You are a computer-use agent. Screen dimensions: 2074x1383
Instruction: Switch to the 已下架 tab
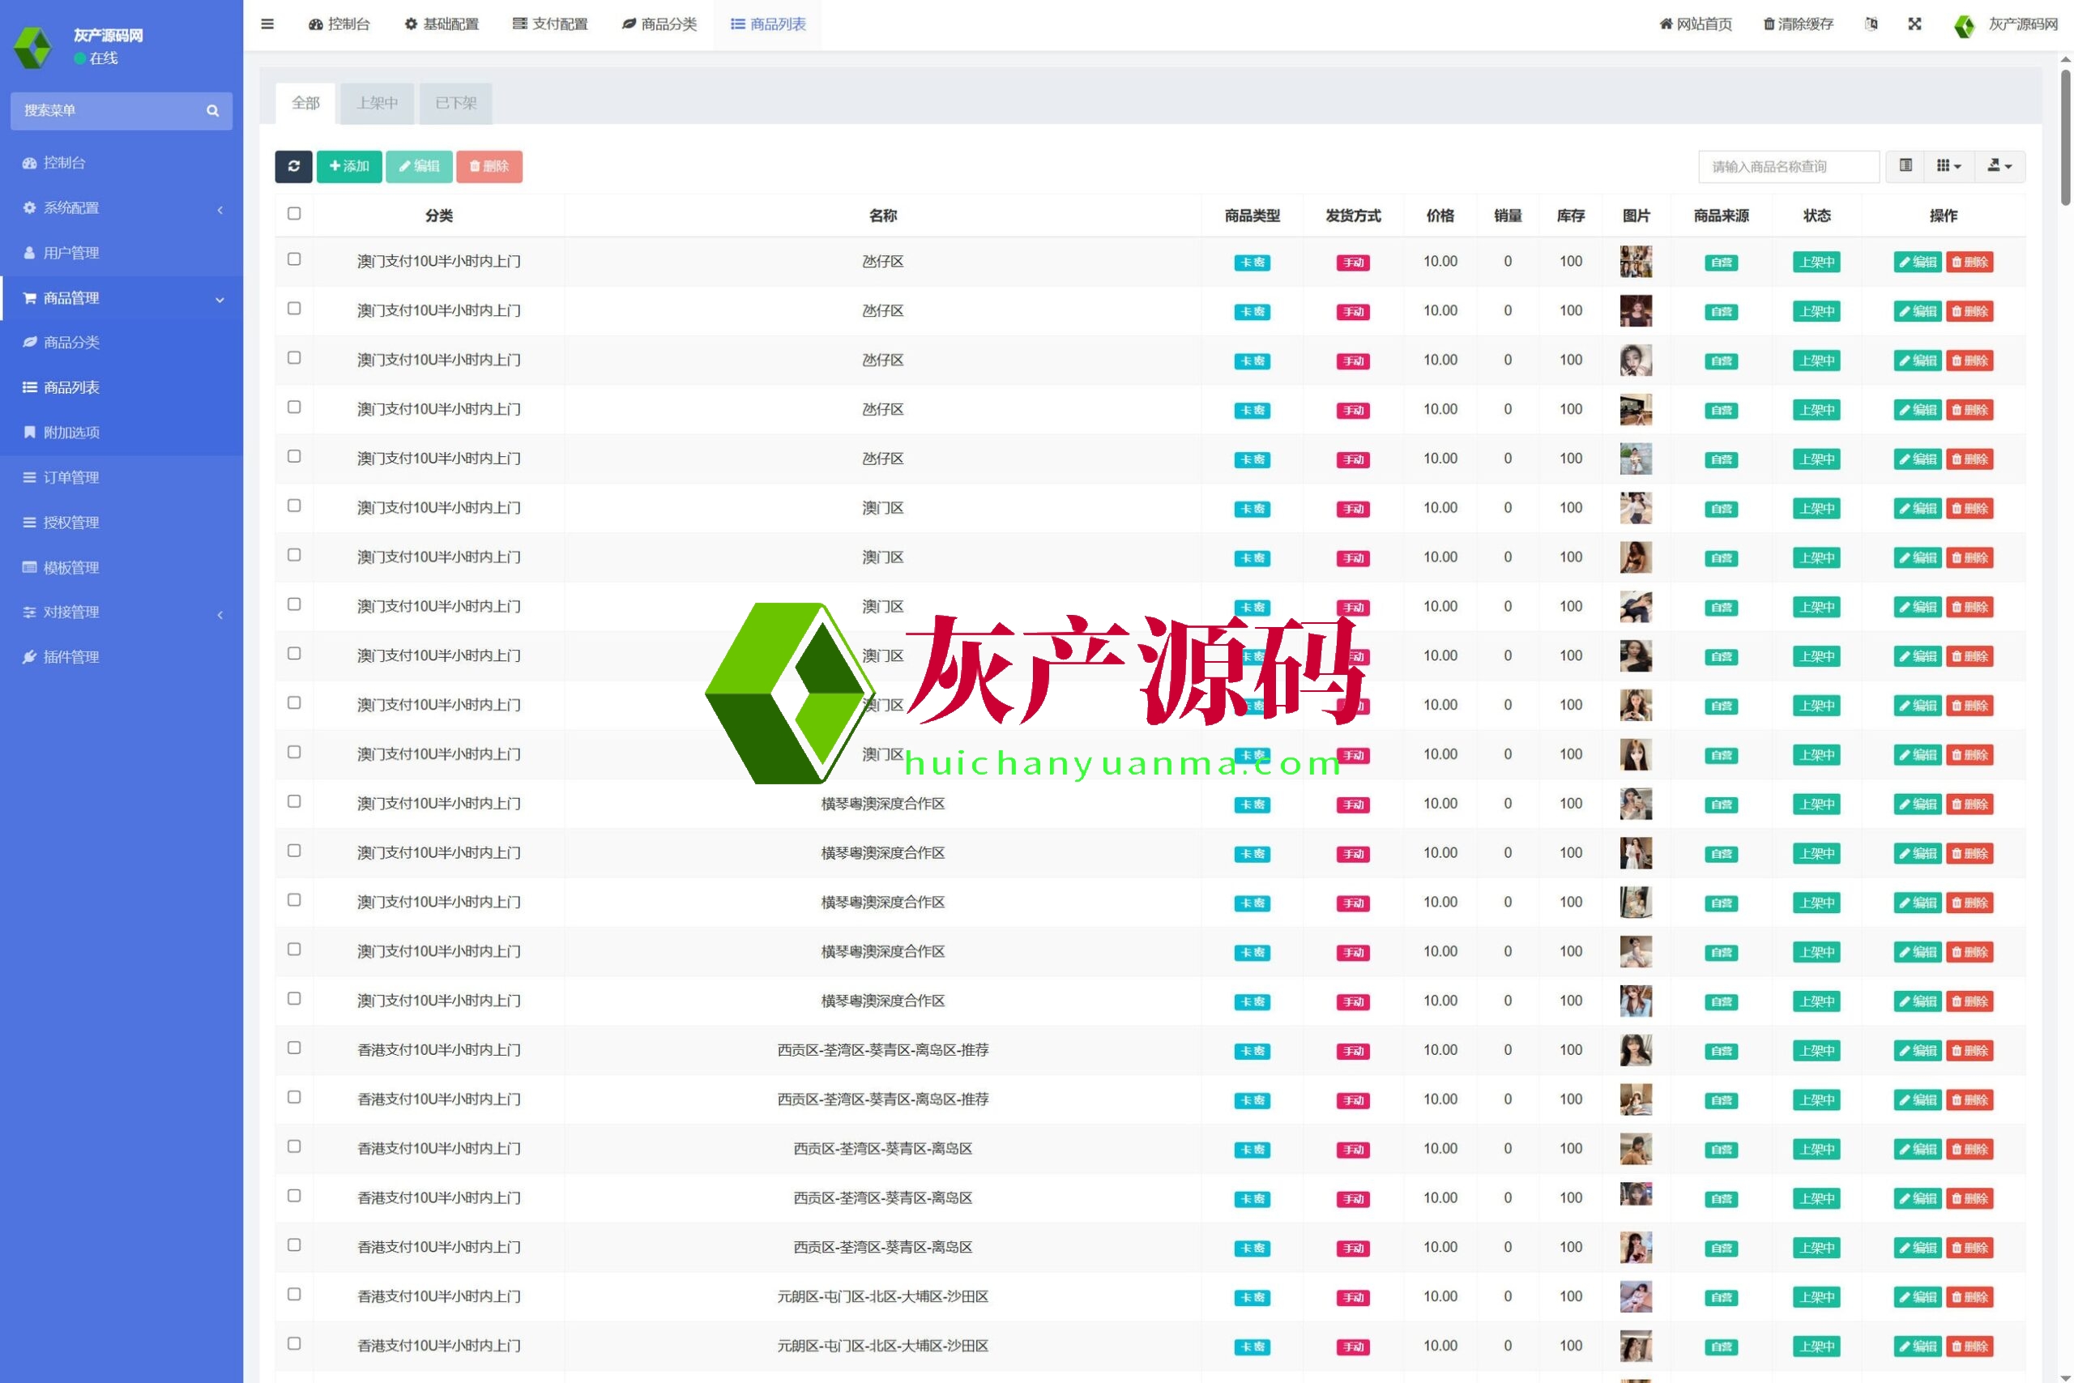(456, 103)
